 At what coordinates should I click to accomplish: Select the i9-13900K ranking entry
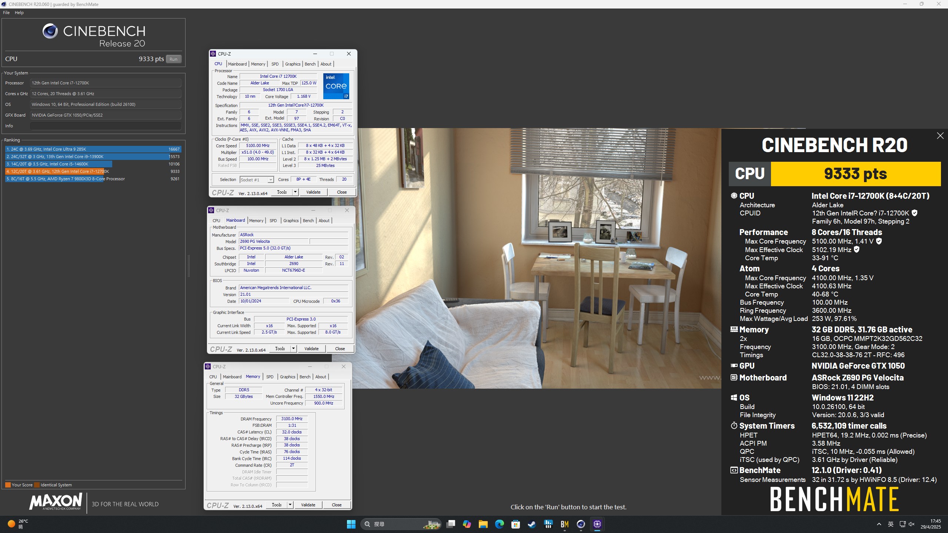(93, 157)
